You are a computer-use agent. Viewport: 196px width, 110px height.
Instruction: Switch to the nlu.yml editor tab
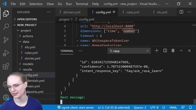(x=162, y=12)
